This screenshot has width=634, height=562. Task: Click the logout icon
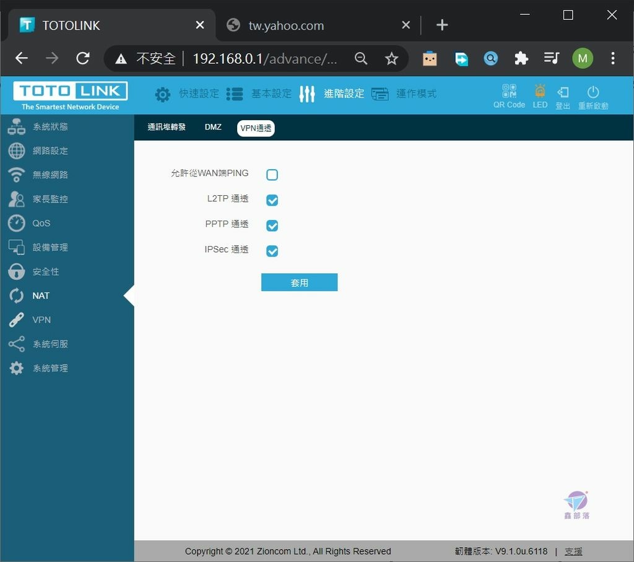(x=563, y=92)
